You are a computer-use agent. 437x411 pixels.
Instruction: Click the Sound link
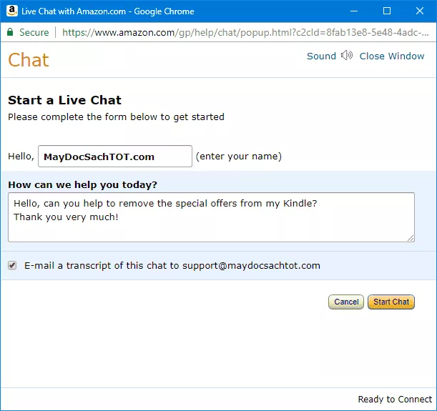[321, 56]
